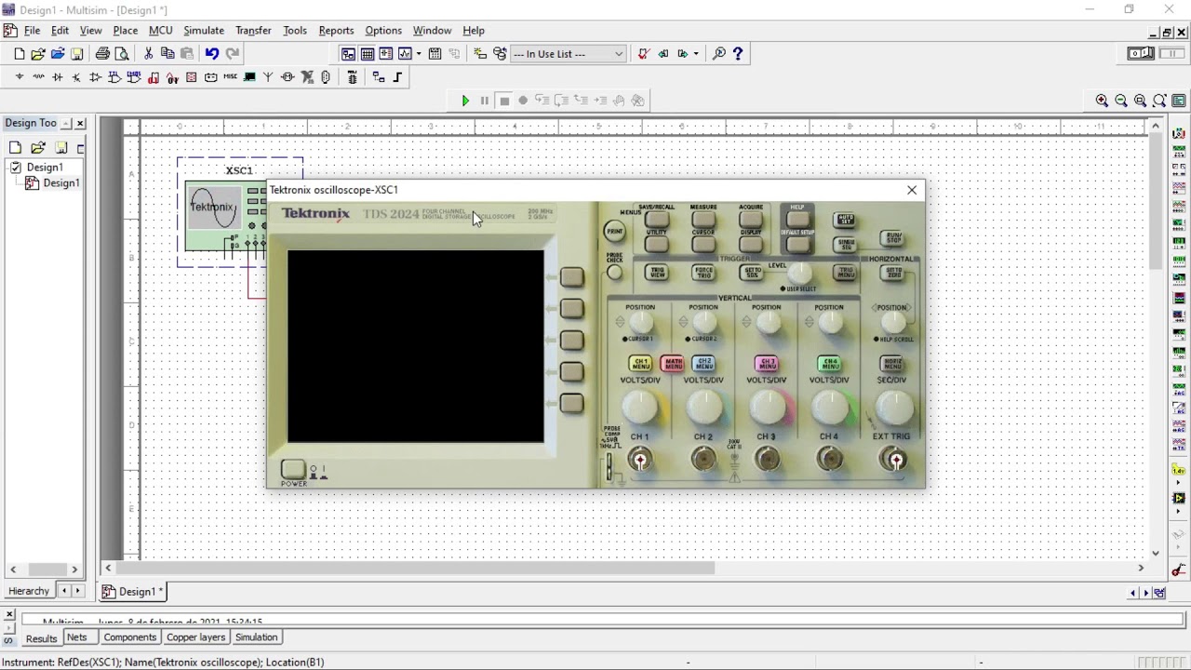Create a new design file

pos(19,54)
